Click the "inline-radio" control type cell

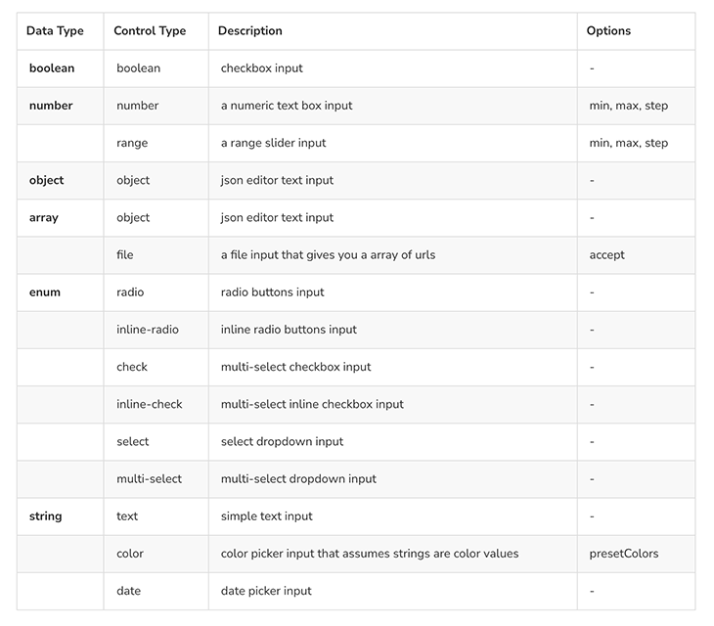point(148,330)
